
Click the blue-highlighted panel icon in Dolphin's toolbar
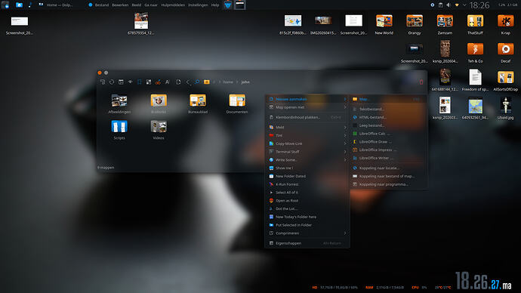click(140, 82)
